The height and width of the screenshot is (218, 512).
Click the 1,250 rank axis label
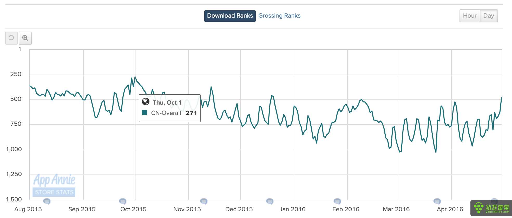[x=14, y=174]
